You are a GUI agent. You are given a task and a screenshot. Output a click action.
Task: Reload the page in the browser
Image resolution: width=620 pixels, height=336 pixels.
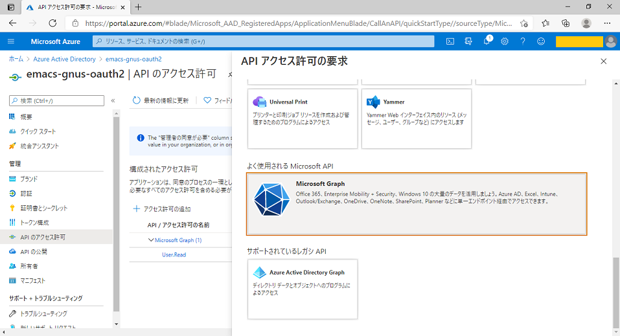tap(52, 23)
